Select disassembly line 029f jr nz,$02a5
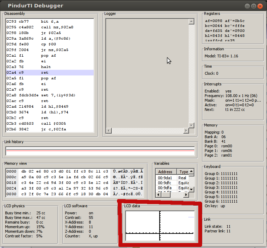Image resolution: width=267 pixels, height=248 pixels. (x=50, y=50)
